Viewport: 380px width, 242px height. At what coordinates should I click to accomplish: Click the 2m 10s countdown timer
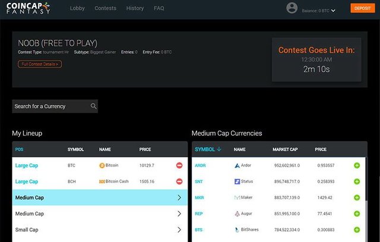[x=316, y=69]
